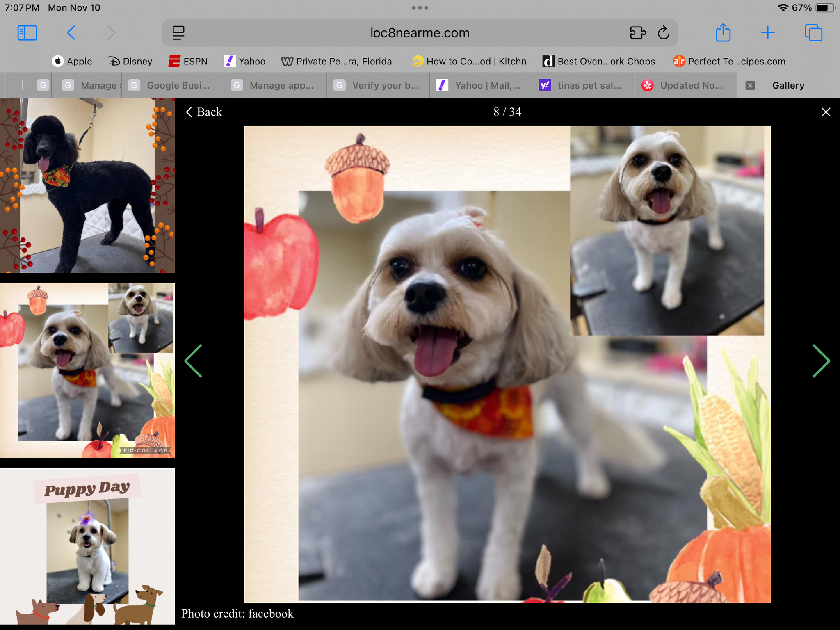The width and height of the screenshot is (840, 630).
Task: Reload the loc8nearme.com page
Action: 664,33
